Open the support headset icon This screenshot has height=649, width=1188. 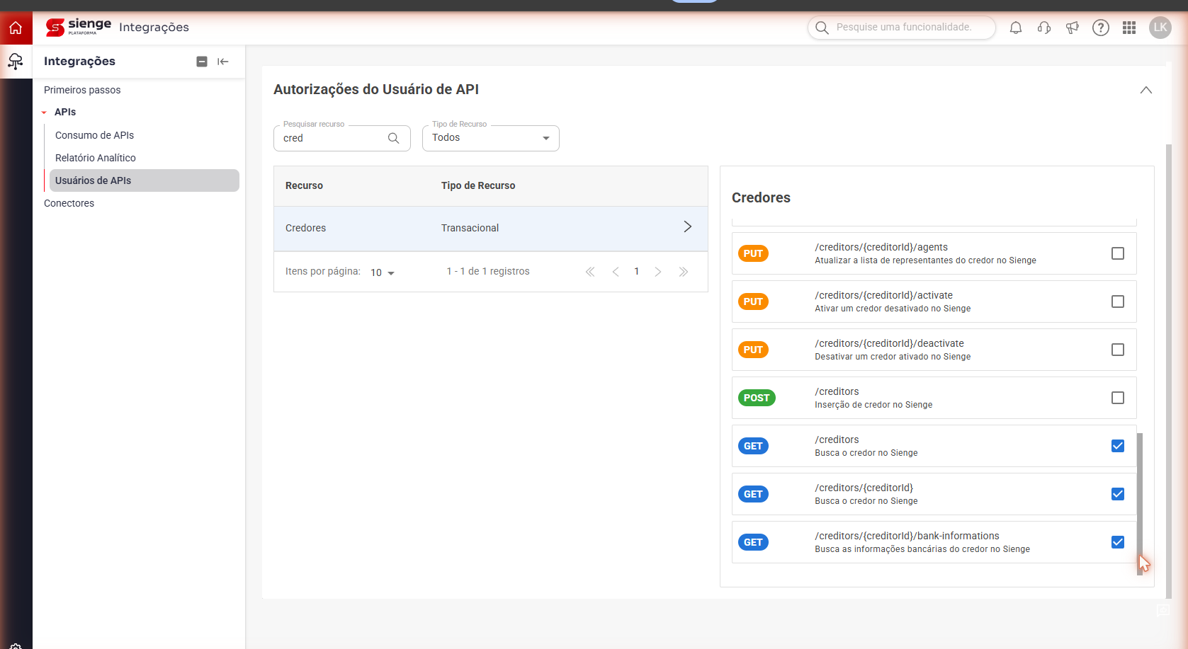pos(1044,28)
